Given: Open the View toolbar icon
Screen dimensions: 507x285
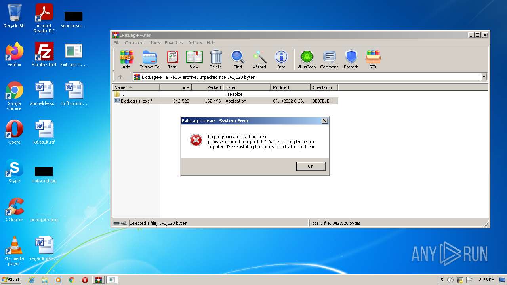Looking at the screenshot, I should [x=194, y=60].
